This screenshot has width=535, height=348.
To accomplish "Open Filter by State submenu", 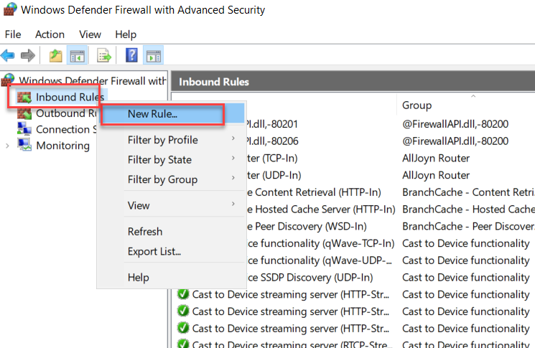I will [x=159, y=160].
